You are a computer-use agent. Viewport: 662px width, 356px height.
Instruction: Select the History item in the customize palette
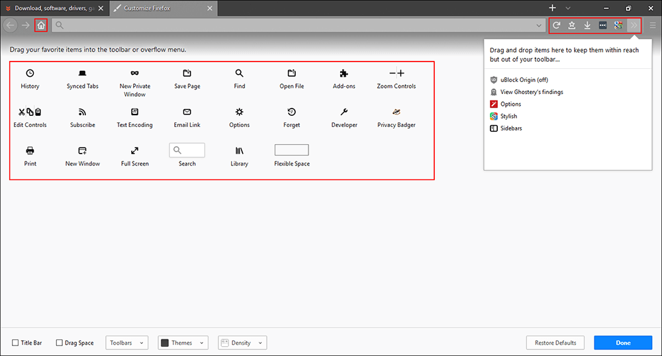point(30,79)
